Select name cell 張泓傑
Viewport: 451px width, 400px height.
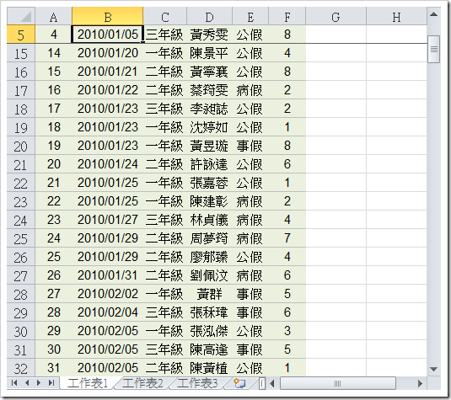point(209,331)
